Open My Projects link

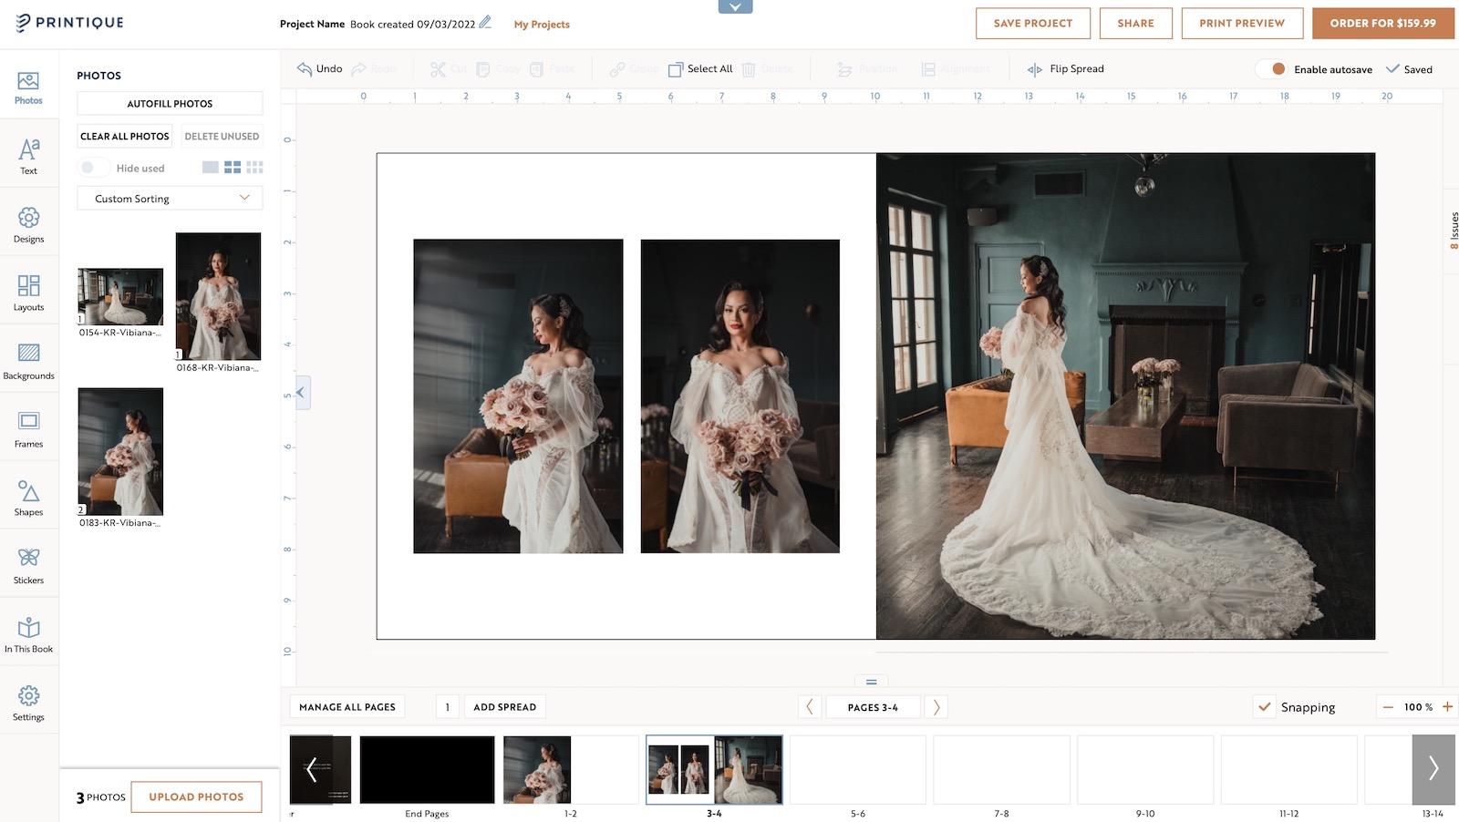coord(542,25)
